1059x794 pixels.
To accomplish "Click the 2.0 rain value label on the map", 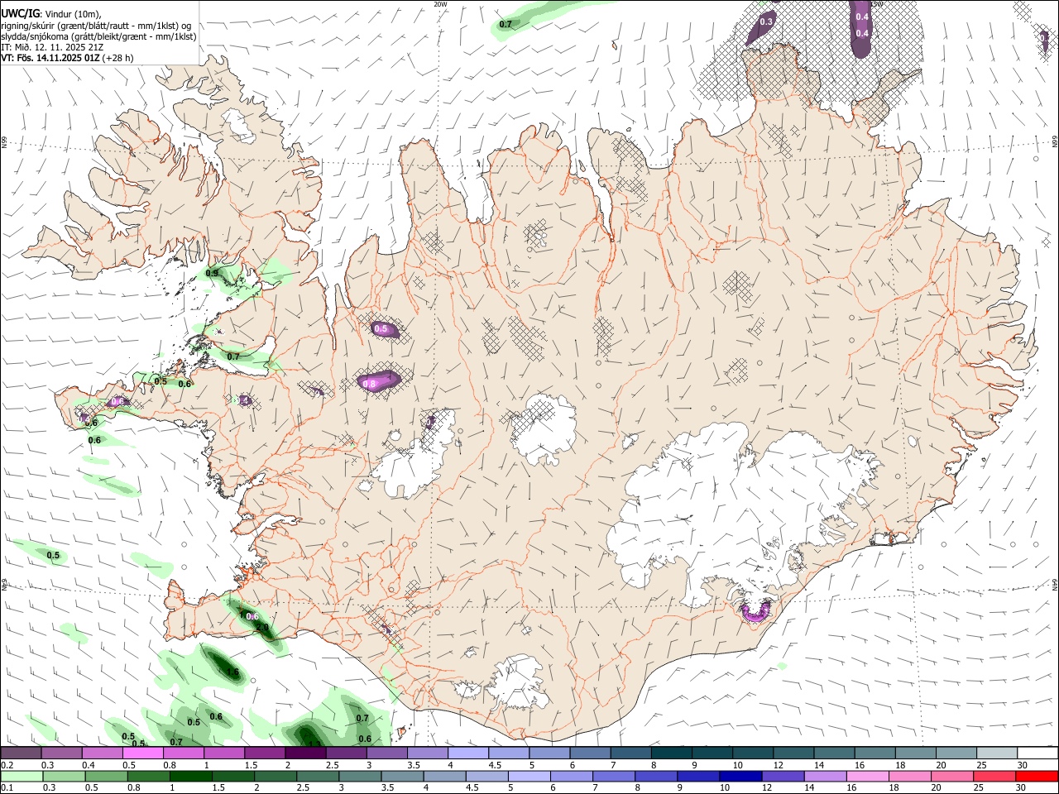I will [263, 628].
